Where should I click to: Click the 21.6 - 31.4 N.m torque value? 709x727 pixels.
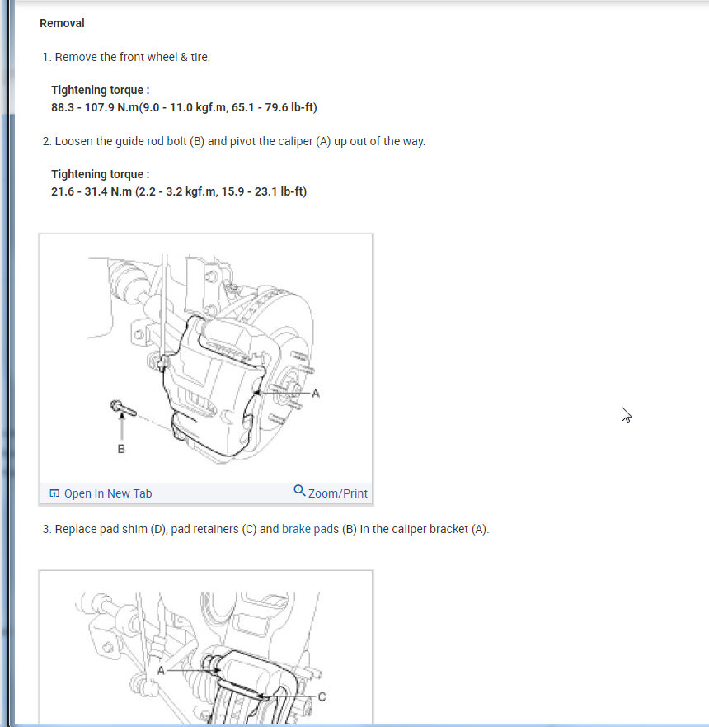pyautogui.click(x=179, y=191)
